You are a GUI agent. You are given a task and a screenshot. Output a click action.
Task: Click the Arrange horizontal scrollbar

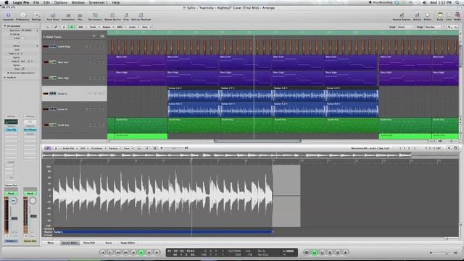(x=257, y=141)
